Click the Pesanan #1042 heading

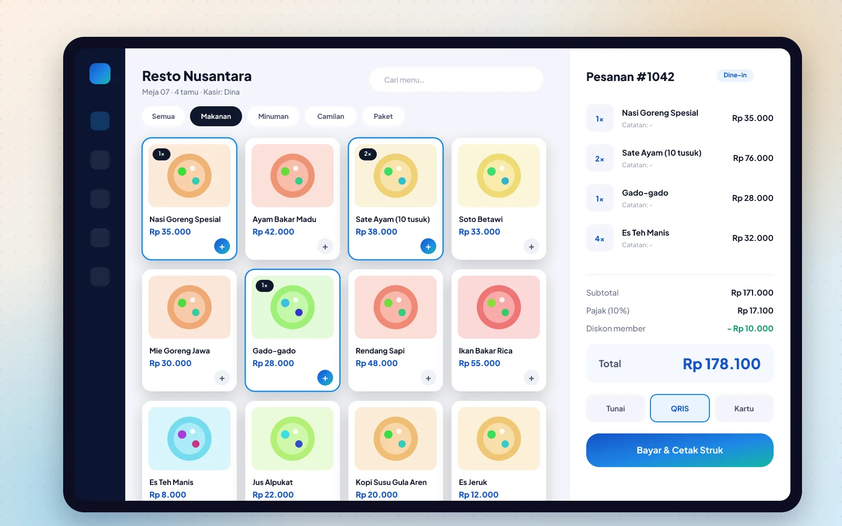630,77
